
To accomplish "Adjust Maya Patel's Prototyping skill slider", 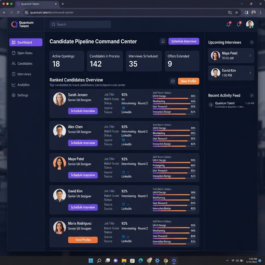I will point(174,168).
